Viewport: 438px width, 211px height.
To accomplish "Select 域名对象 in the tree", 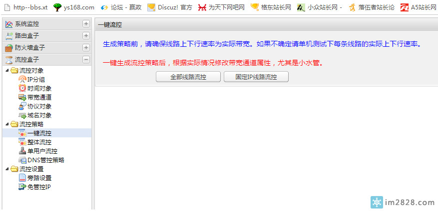I will pos(39,115).
